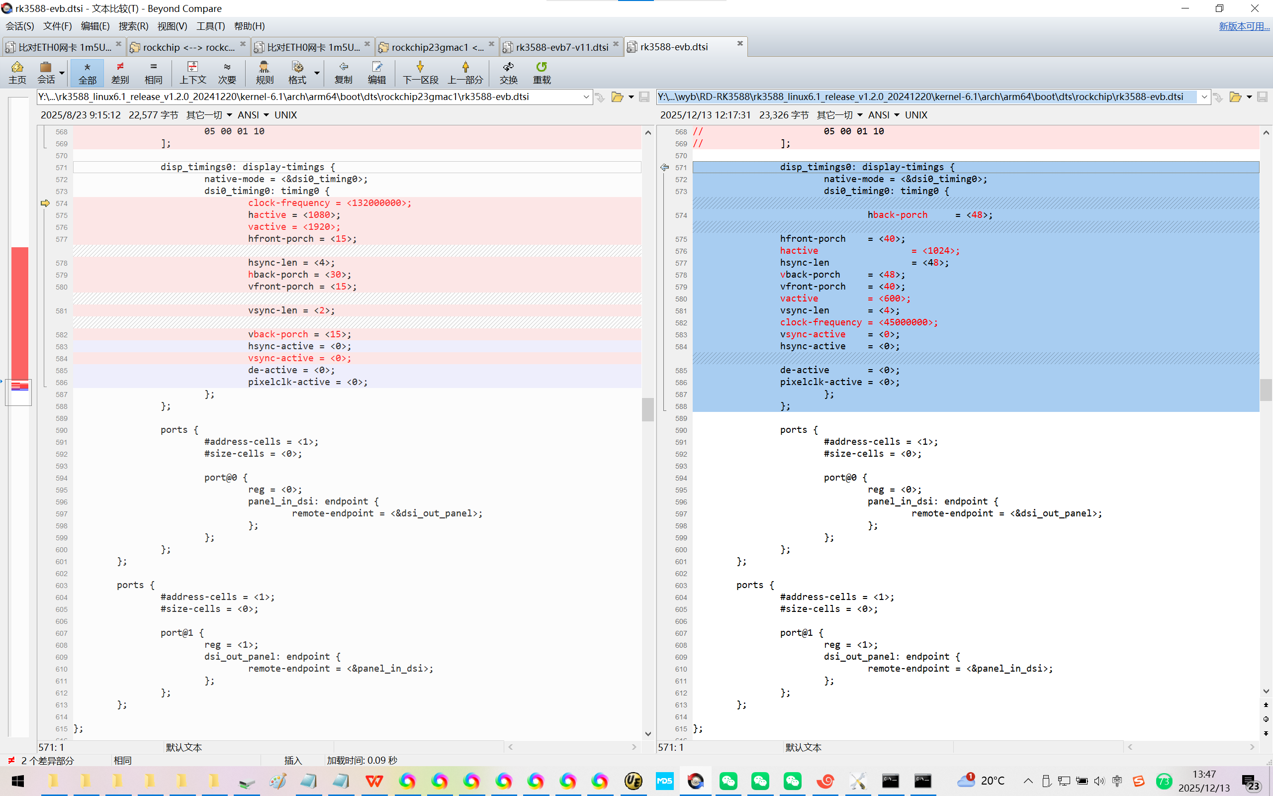Expand the left file path dropdown
Viewport: 1273px width, 796px height.
click(586, 97)
